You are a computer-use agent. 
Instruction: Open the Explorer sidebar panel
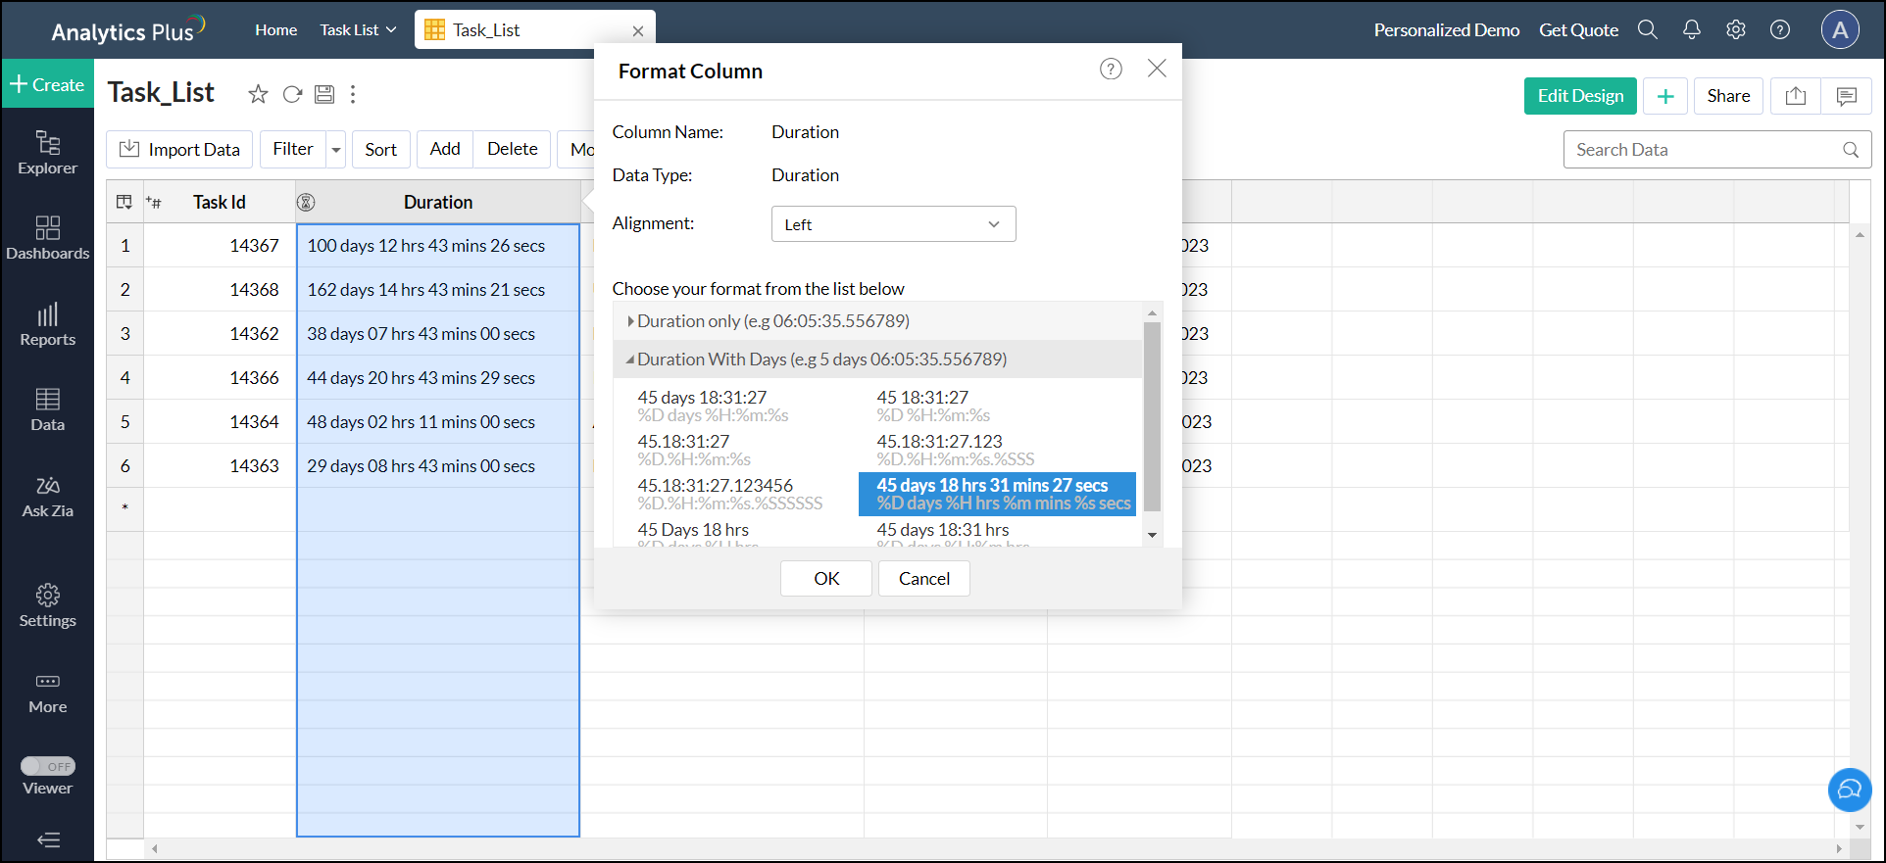pos(47,153)
